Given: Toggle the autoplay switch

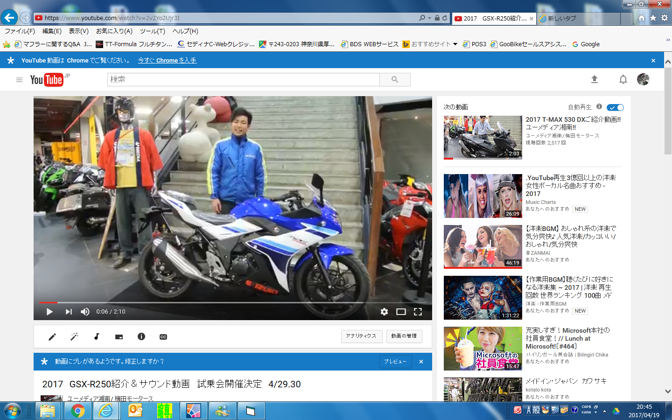Looking at the screenshot, I should tap(616, 107).
